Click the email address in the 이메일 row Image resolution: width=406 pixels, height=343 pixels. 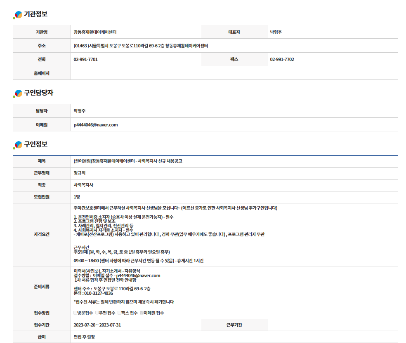(96, 125)
